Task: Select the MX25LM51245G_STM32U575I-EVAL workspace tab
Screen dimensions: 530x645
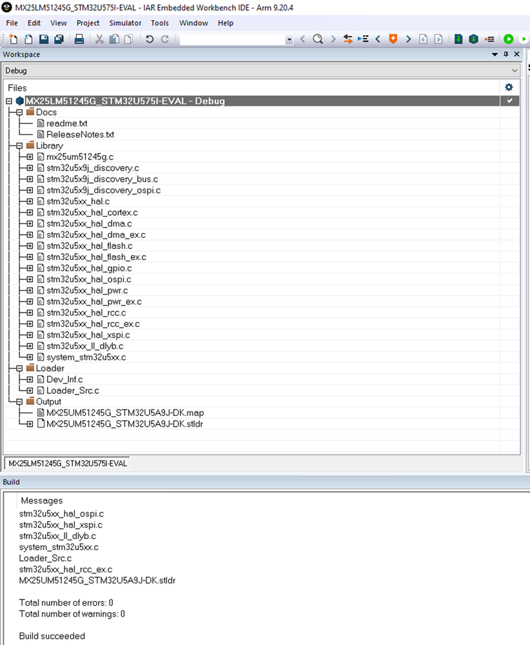Action: pos(68,464)
